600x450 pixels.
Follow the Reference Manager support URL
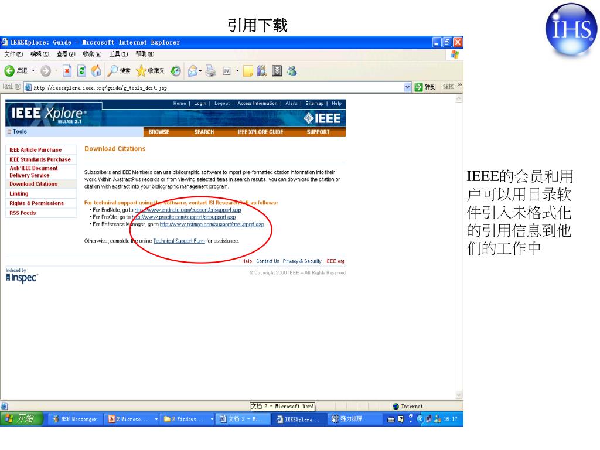(212, 224)
